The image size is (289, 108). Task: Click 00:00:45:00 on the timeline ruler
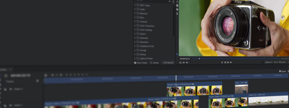tap(278, 75)
